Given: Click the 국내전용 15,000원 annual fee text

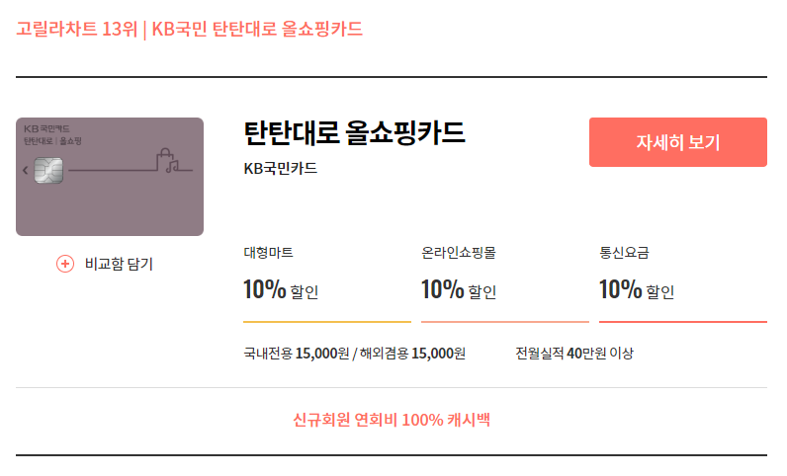Looking at the screenshot, I should point(297,354).
